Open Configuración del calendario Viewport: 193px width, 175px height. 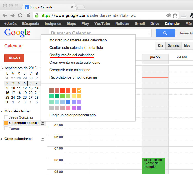[72, 55]
